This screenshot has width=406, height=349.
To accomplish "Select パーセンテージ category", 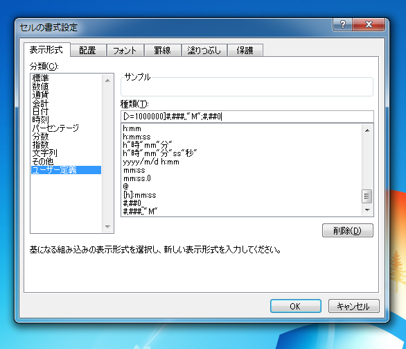I will point(66,128).
